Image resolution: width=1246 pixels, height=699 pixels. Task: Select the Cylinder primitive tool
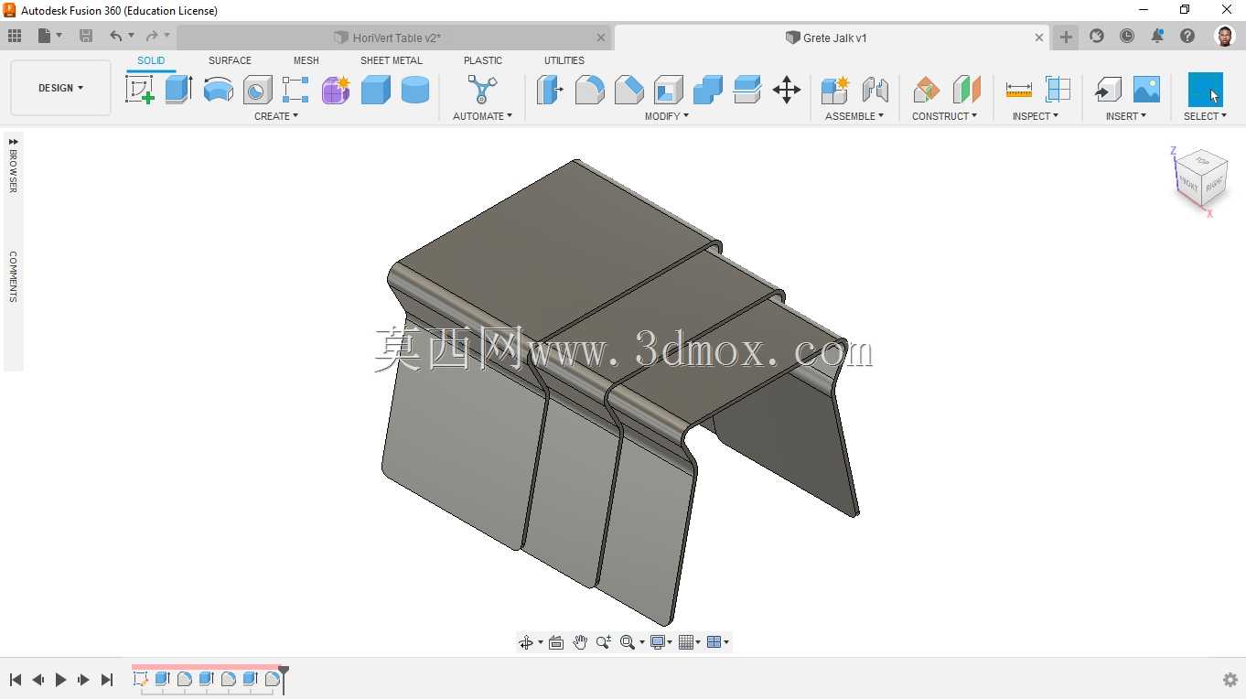[414, 90]
